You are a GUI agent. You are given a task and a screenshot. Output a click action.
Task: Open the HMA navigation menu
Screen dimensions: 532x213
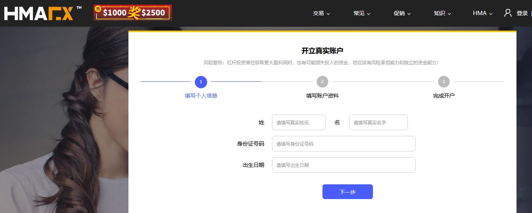(x=483, y=13)
